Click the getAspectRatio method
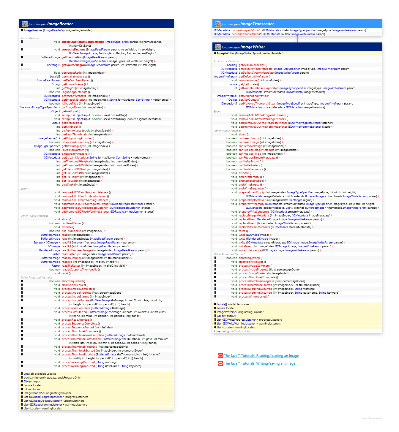This screenshot has width=399, height=432. click(x=72, y=73)
